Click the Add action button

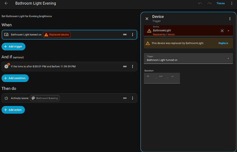[13, 110]
